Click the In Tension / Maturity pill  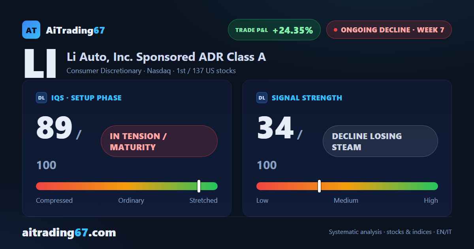pyautogui.click(x=159, y=141)
